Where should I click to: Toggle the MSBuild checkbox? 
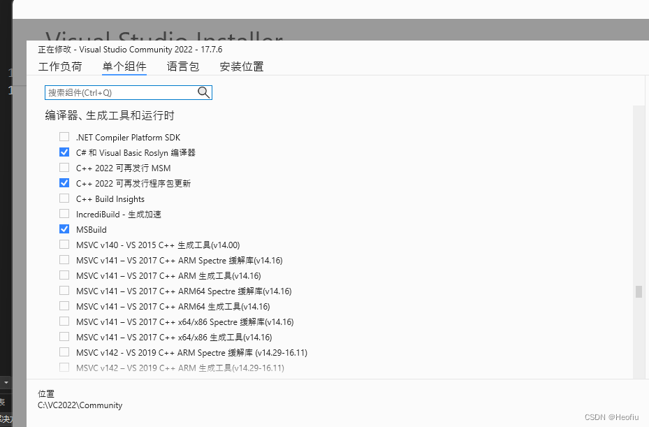point(64,229)
